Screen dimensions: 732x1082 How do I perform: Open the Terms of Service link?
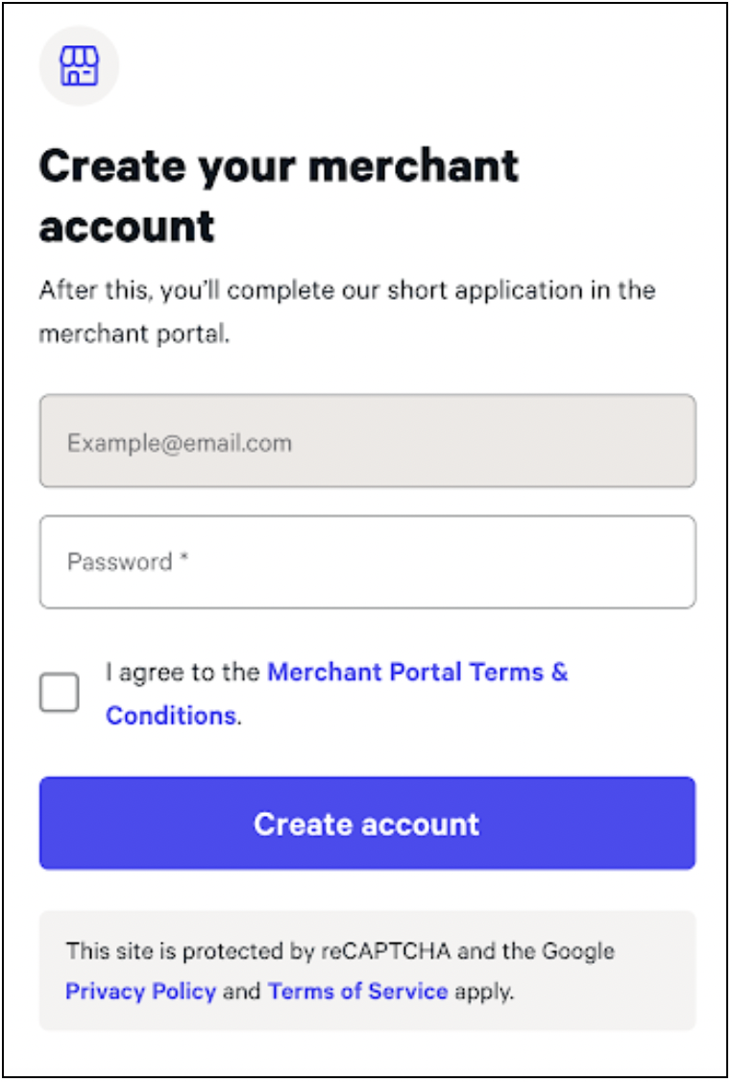358,992
